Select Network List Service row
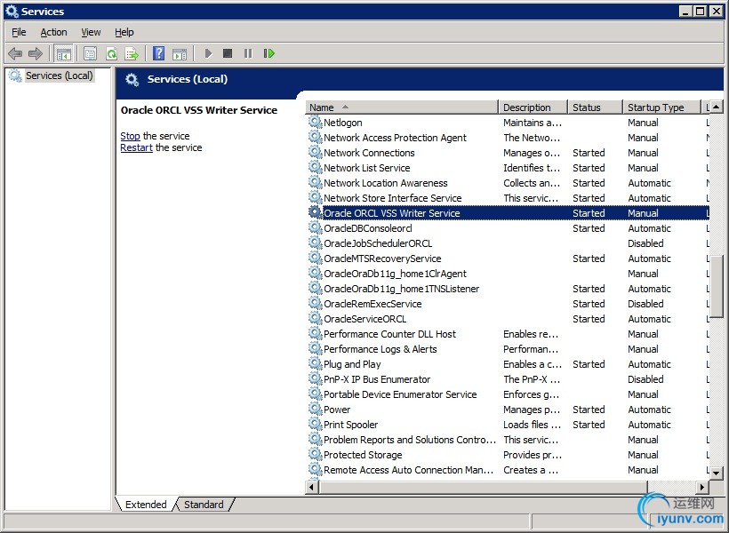 point(508,168)
